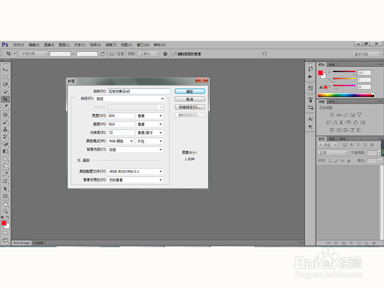Click the layer style fx icon
This screenshot has height=288, width=384.
(x=336, y=243)
